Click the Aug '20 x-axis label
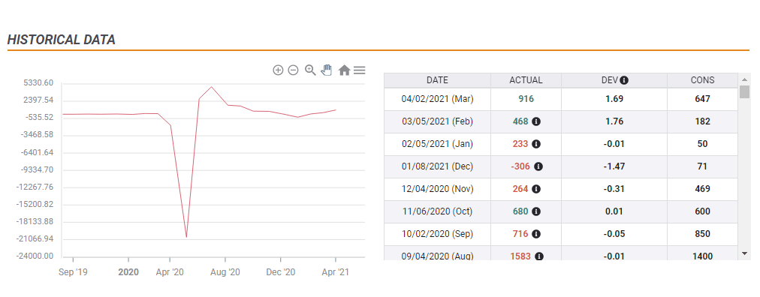The height and width of the screenshot is (297, 760). click(225, 272)
